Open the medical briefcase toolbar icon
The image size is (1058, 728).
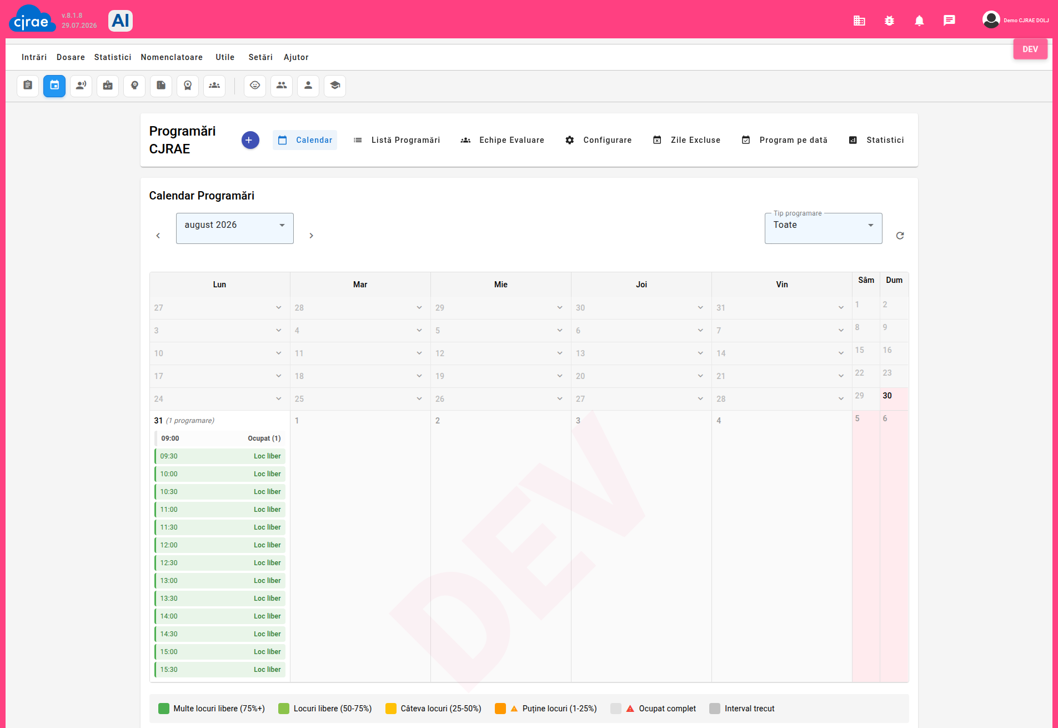108,86
